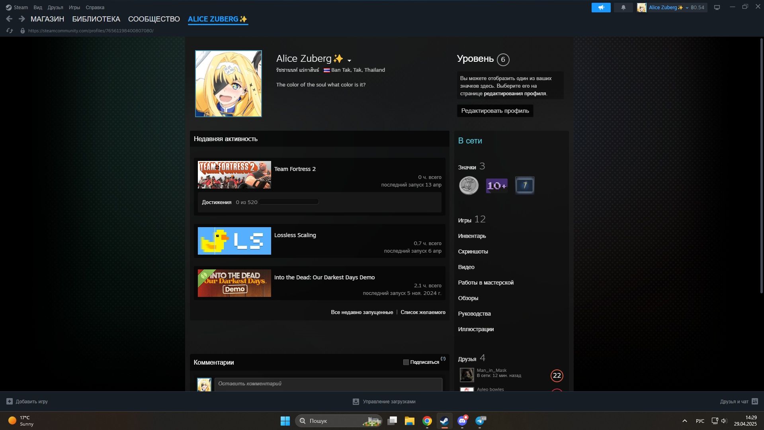Tick the Подписаться checkbox
This screenshot has height=430, width=764.
click(406, 362)
